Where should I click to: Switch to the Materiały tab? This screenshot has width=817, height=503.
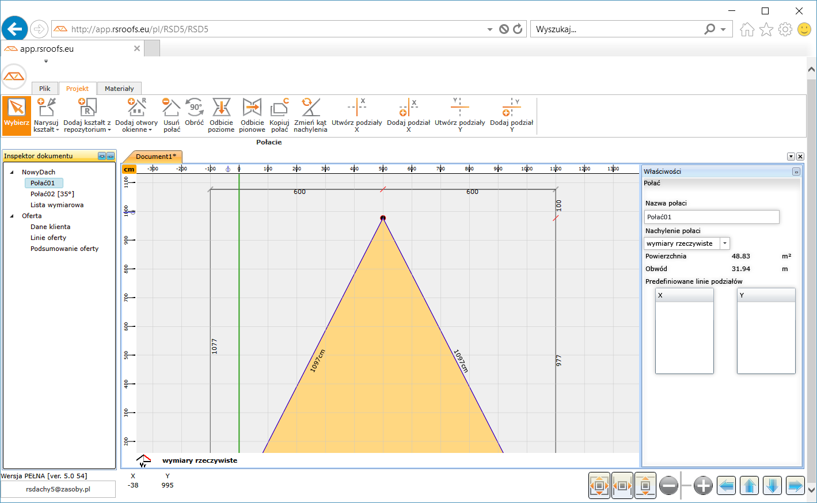pyautogui.click(x=119, y=89)
